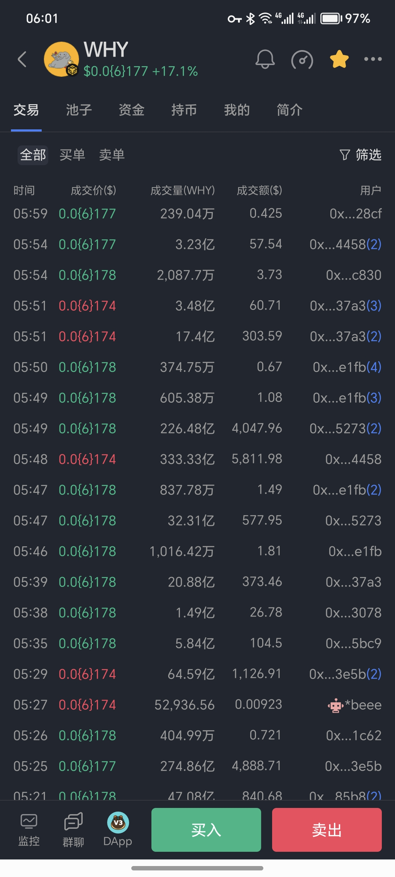Tap amount 1,126.91
This screenshot has width=395, height=877.
click(x=257, y=674)
